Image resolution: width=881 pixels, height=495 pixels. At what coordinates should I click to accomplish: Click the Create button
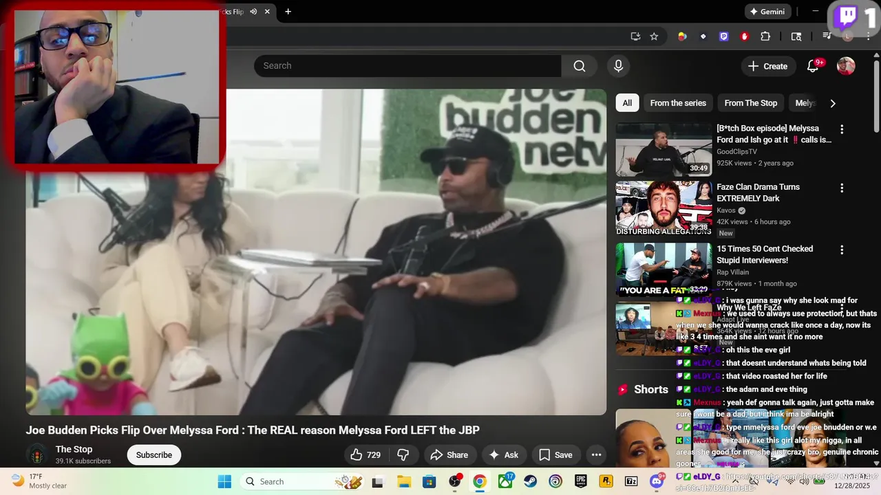pyautogui.click(x=768, y=66)
